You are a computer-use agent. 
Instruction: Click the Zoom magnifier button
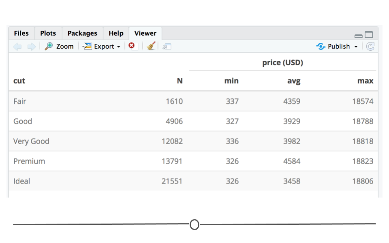click(59, 46)
